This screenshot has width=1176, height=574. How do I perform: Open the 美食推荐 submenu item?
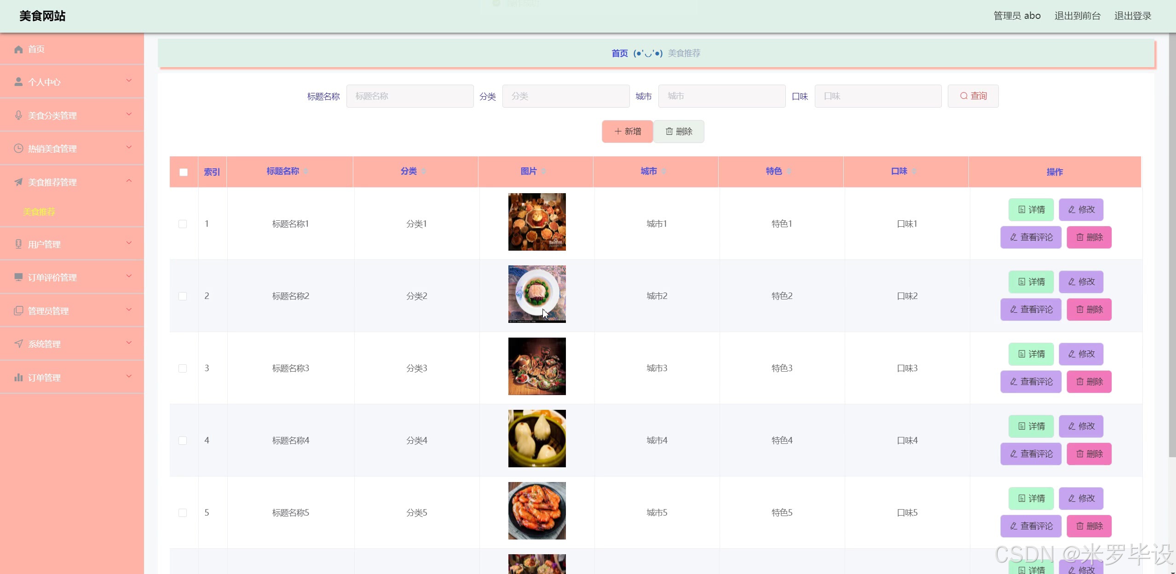(39, 212)
